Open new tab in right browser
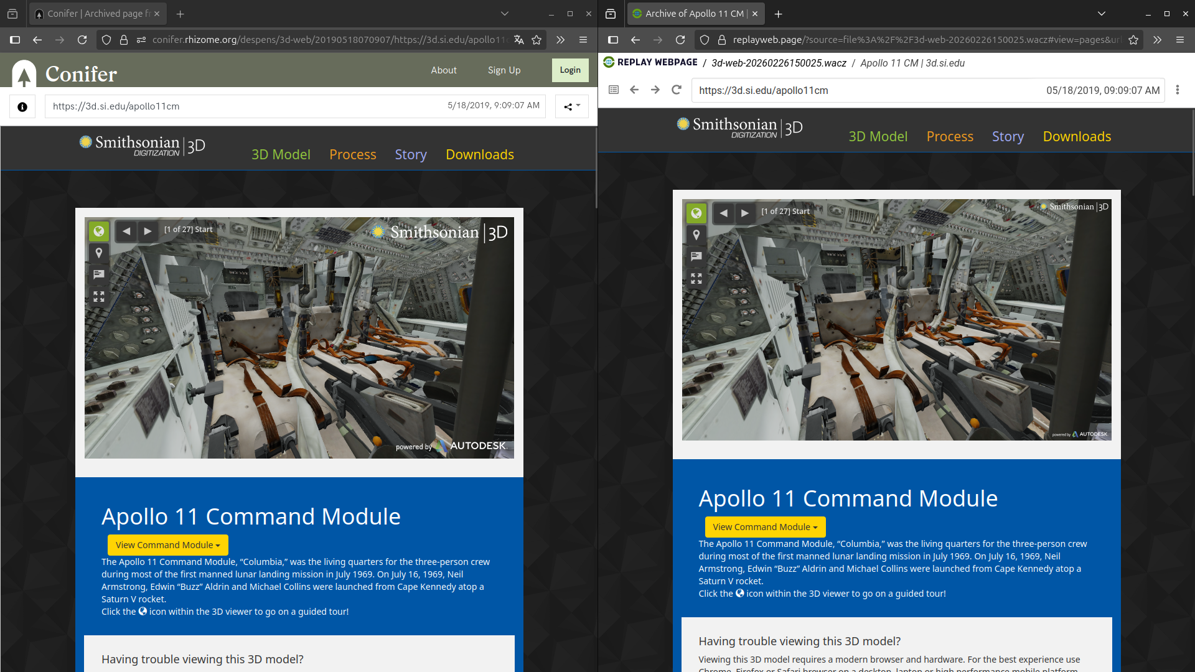1195x672 pixels. tap(778, 14)
